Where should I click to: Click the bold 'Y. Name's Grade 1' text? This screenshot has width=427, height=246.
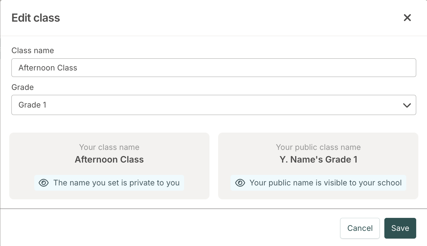[318, 159]
